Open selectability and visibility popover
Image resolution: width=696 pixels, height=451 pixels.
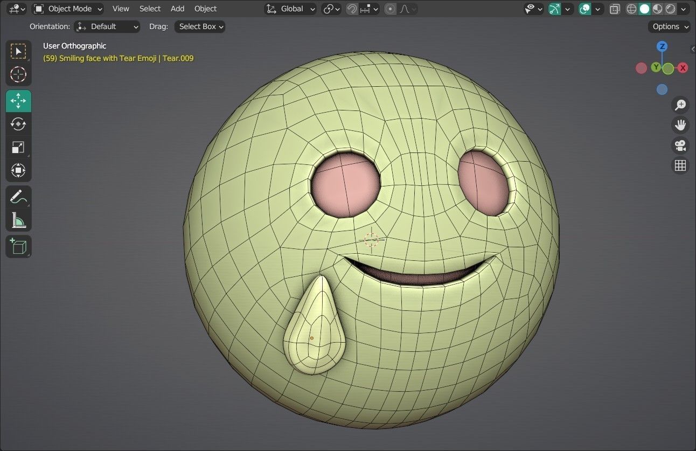tap(533, 9)
